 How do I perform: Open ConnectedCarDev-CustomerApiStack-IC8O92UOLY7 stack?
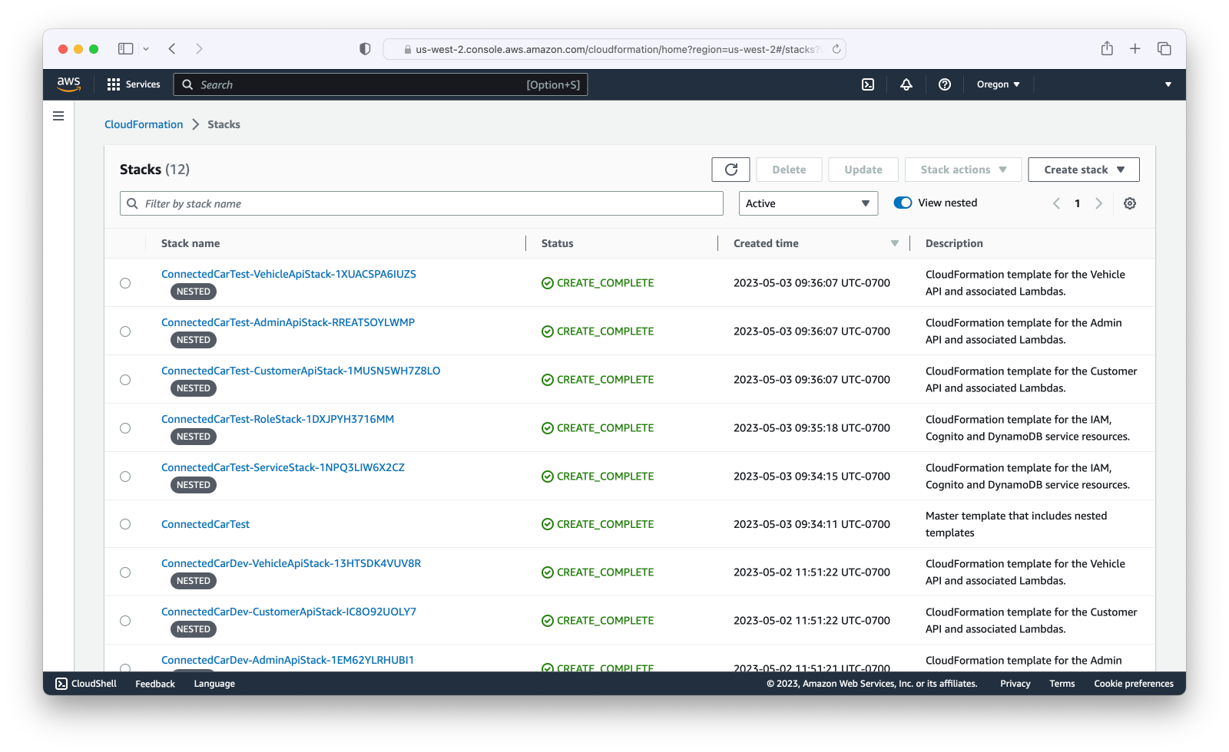[x=289, y=612]
